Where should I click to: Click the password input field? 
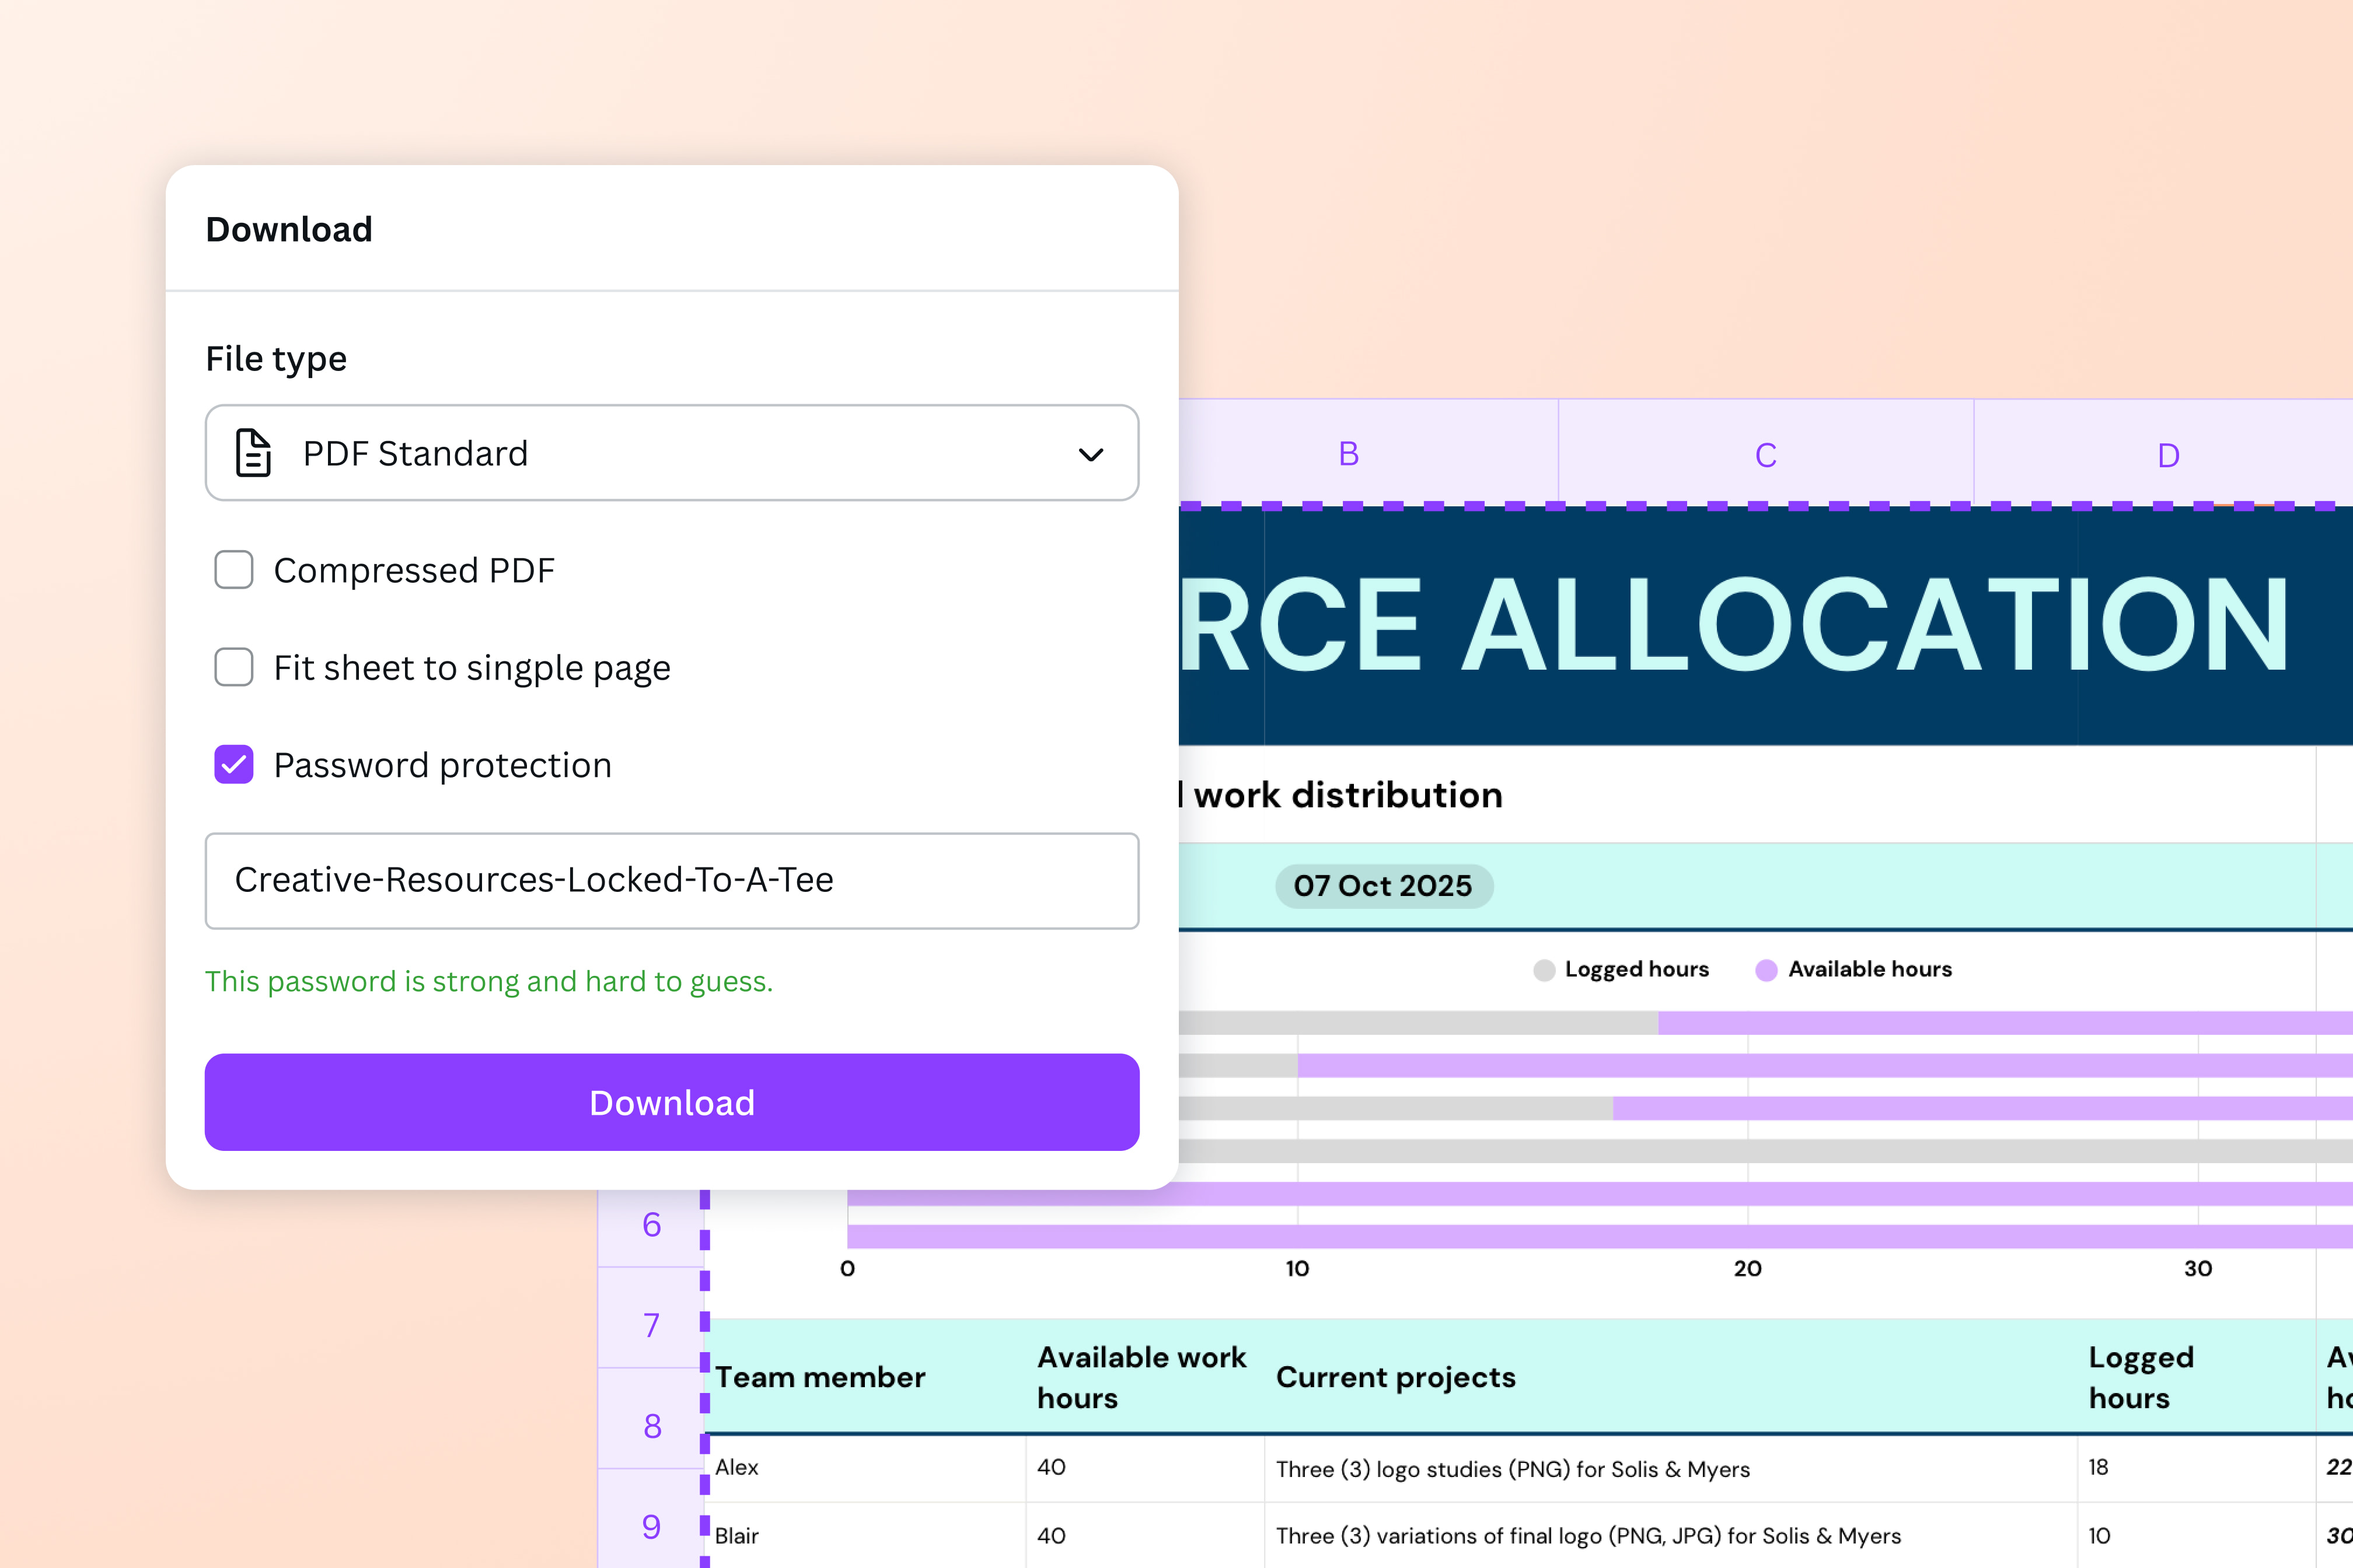(671, 881)
